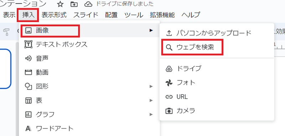285x136 pixels.
Task: Click the text box icon
Action: click(28, 45)
